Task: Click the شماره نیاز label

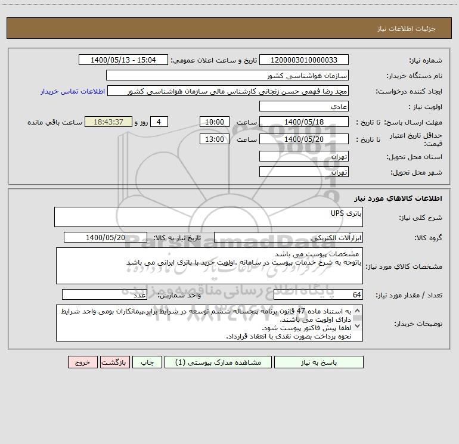Action: (426, 60)
